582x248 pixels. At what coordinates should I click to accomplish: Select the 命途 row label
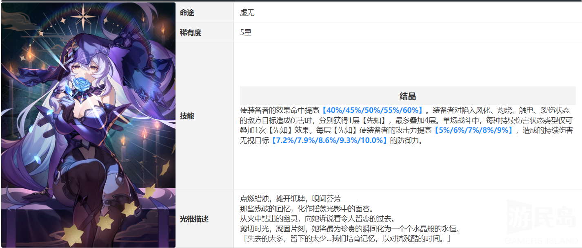[x=187, y=13]
